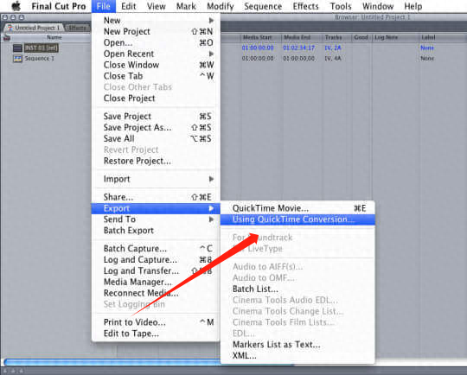Sort by the Log Note column header
The height and width of the screenshot is (375, 467).
(x=387, y=37)
